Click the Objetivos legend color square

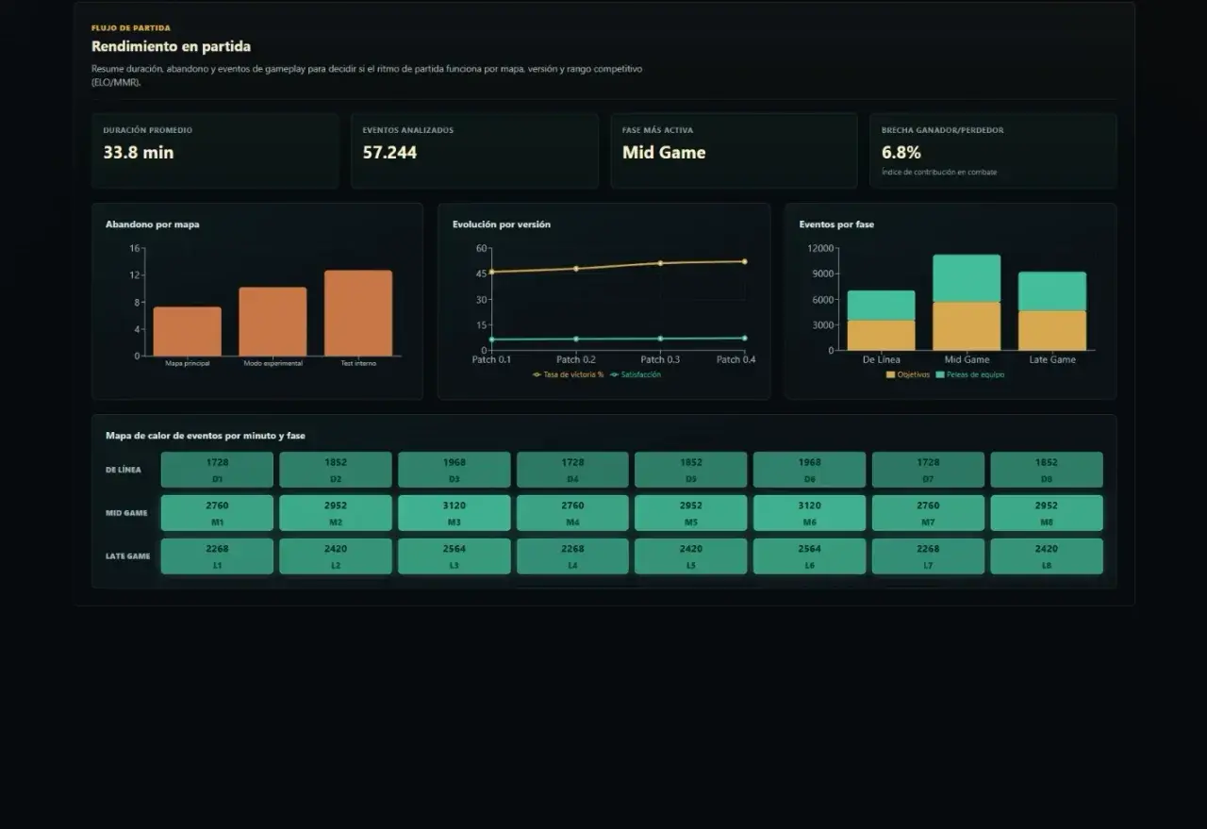tap(890, 374)
